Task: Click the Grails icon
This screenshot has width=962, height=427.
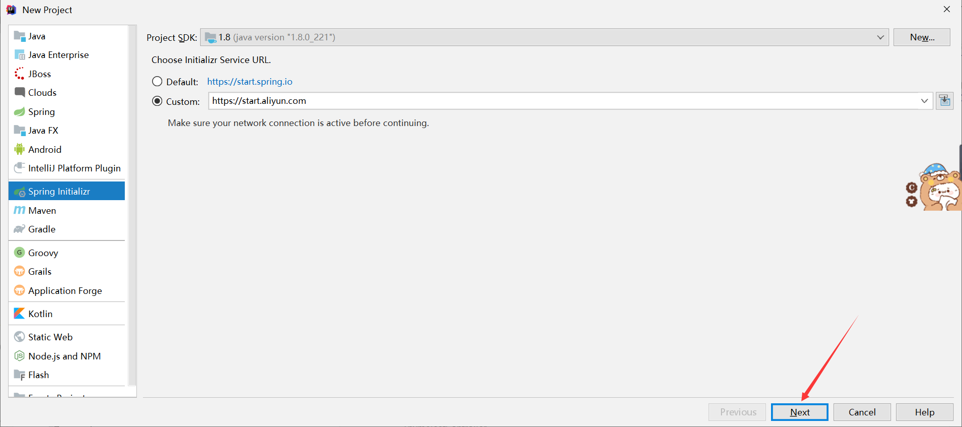Action: coord(20,271)
